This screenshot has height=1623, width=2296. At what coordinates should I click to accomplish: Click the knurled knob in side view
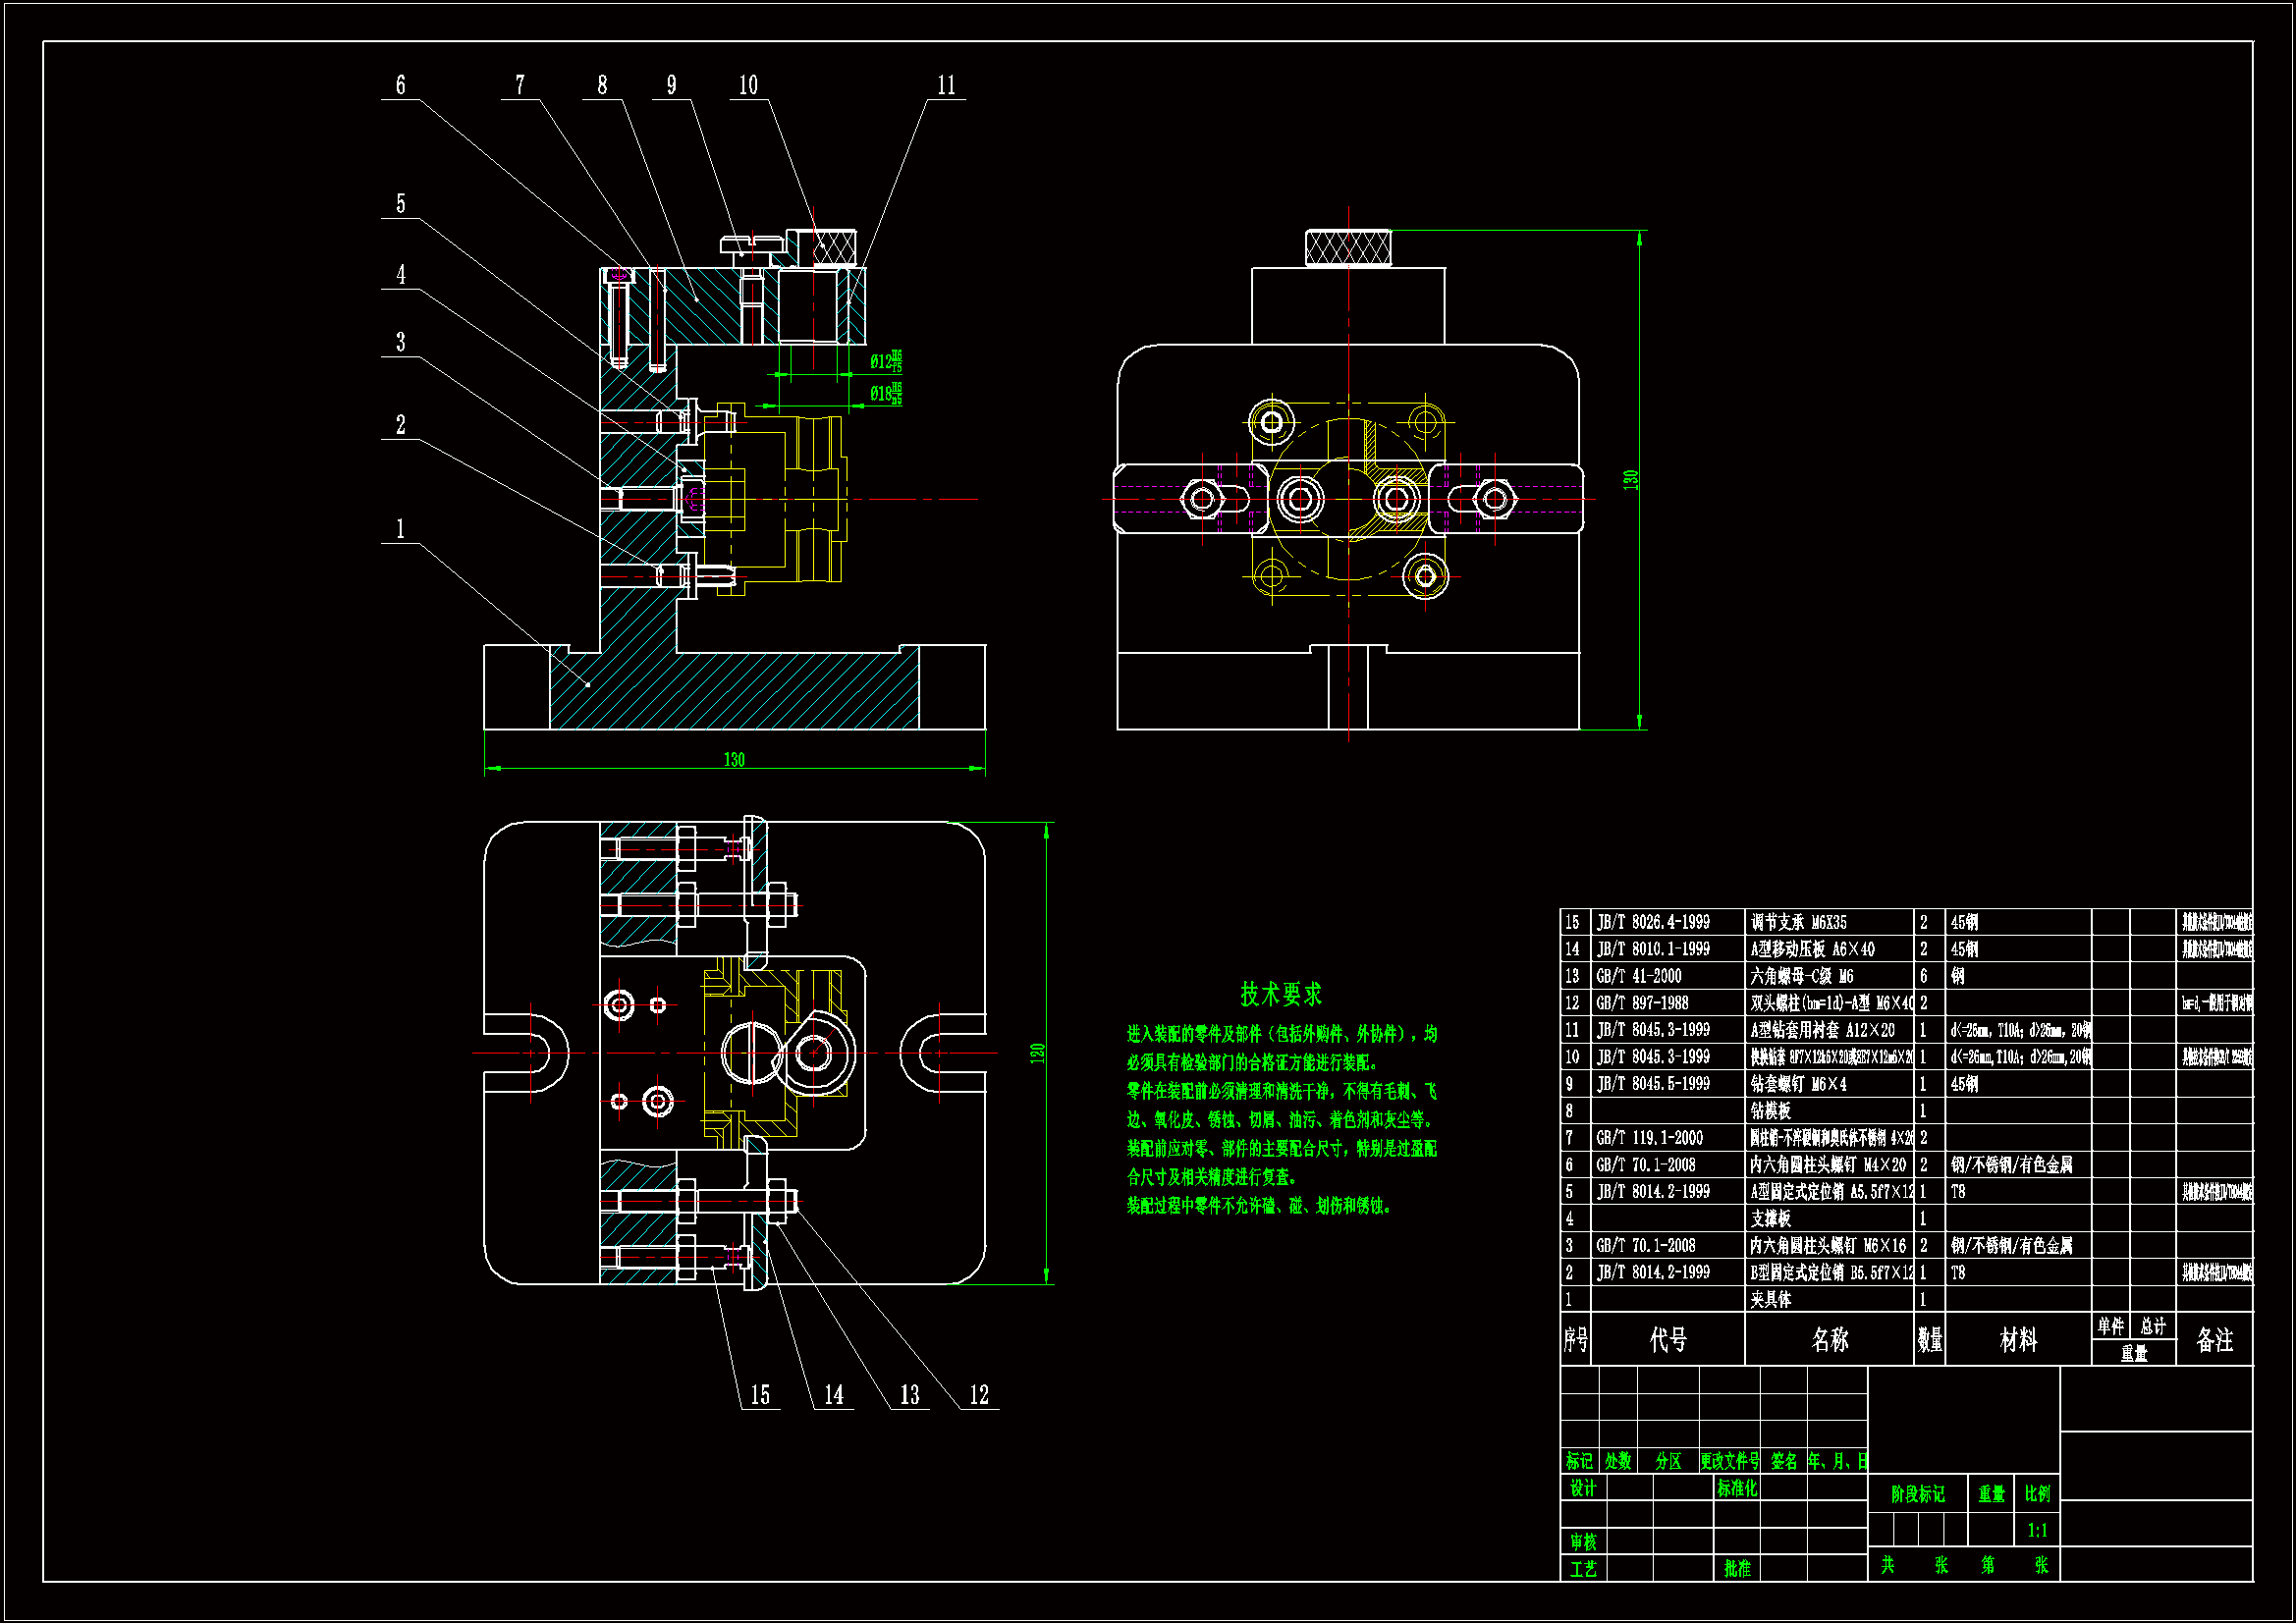1348,248
